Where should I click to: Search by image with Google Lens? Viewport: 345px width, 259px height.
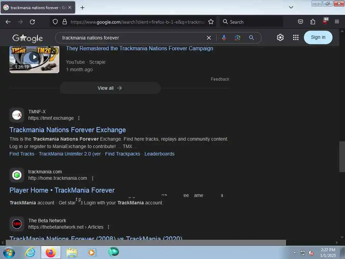238,38
